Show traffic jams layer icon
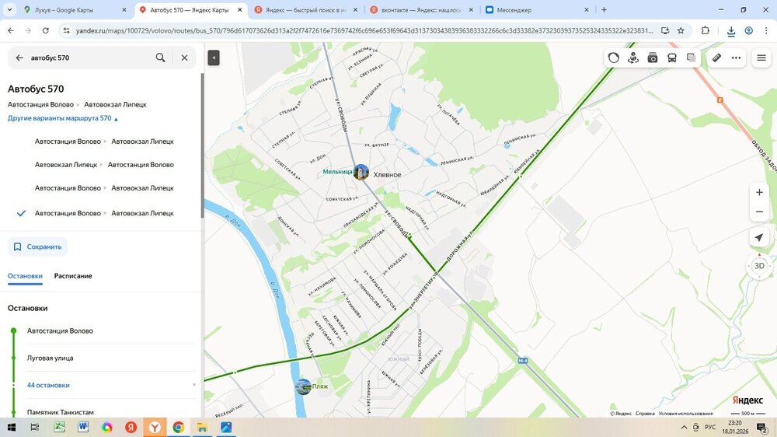 614,58
